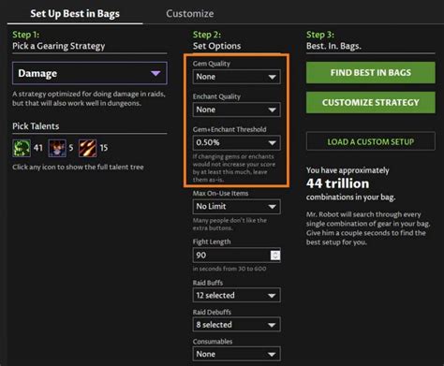Select the Set Up Best in Bags tab
The height and width of the screenshot is (366, 444).
coord(75,13)
